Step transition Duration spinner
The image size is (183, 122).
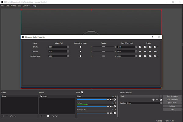pos(161,103)
